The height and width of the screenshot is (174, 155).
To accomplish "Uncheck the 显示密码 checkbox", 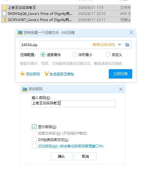I will 34,127.
